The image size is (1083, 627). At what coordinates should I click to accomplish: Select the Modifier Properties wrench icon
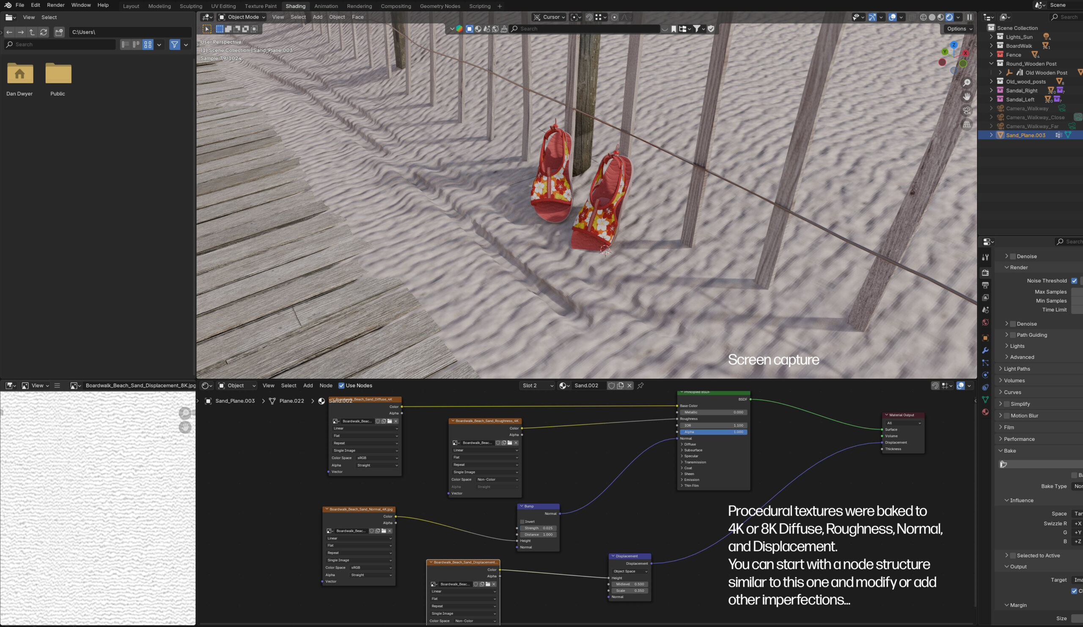[x=985, y=351]
